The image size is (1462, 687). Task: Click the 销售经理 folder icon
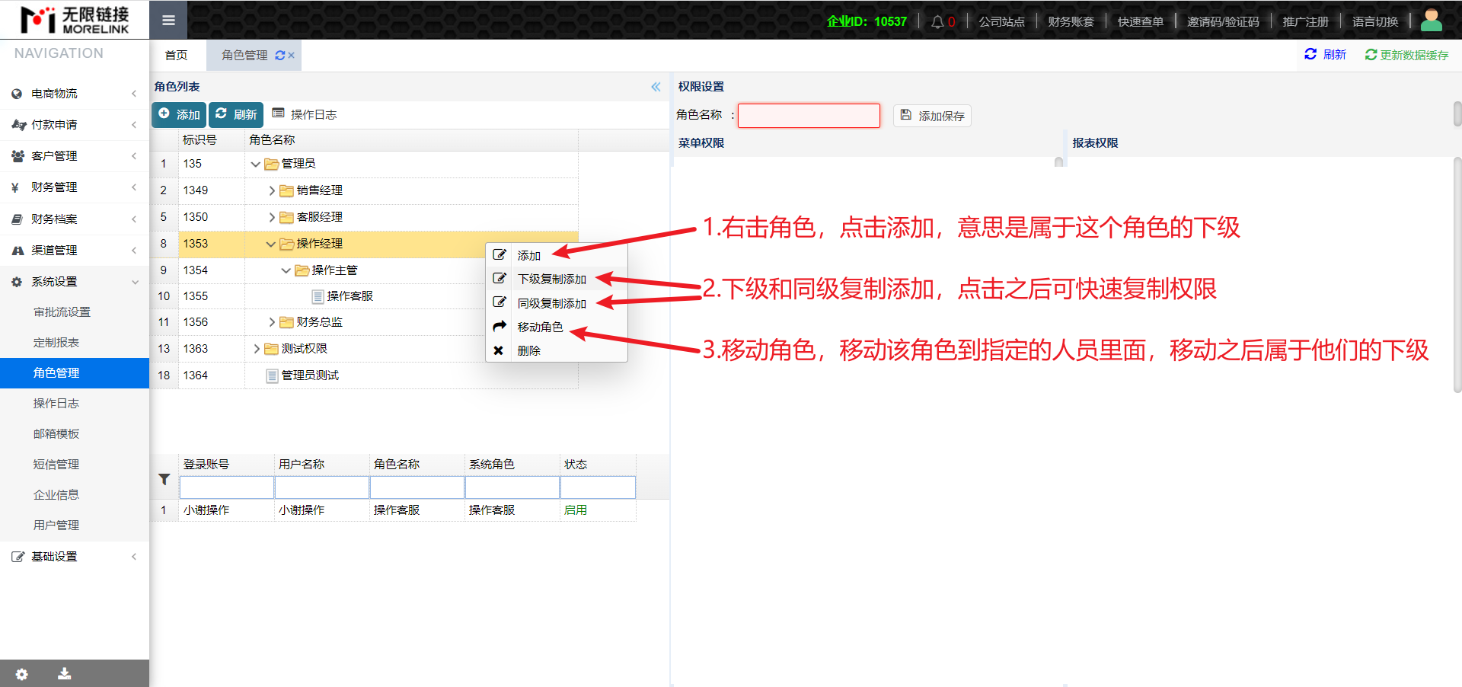pos(286,190)
